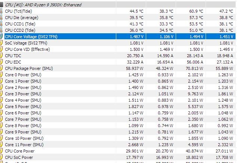Select the AMD Ryzen 9 3900X header row
Screen dimensions: 237x163
[120, 5]
